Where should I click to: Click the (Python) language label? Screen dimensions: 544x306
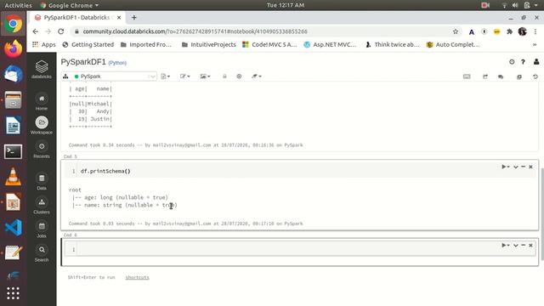tap(117, 63)
